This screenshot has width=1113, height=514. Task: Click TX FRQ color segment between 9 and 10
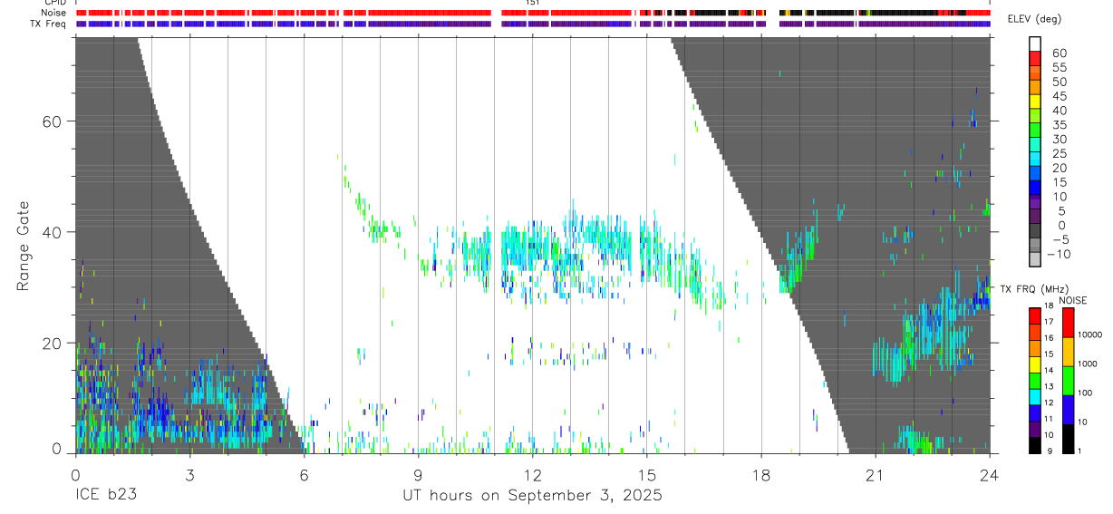1035,445
